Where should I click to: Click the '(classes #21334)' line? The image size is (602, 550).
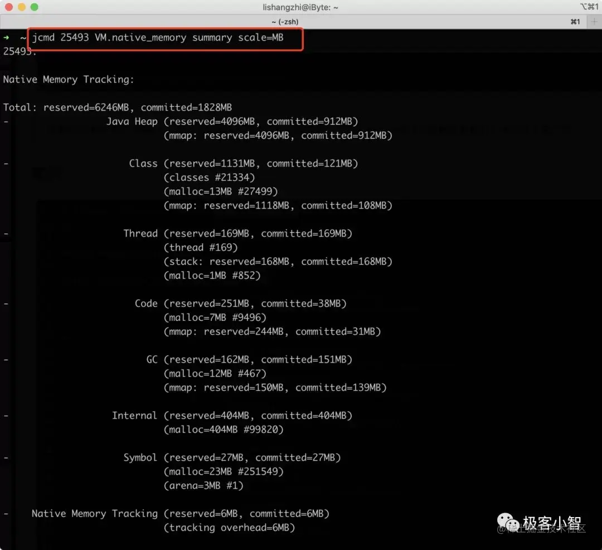click(x=209, y=177)
